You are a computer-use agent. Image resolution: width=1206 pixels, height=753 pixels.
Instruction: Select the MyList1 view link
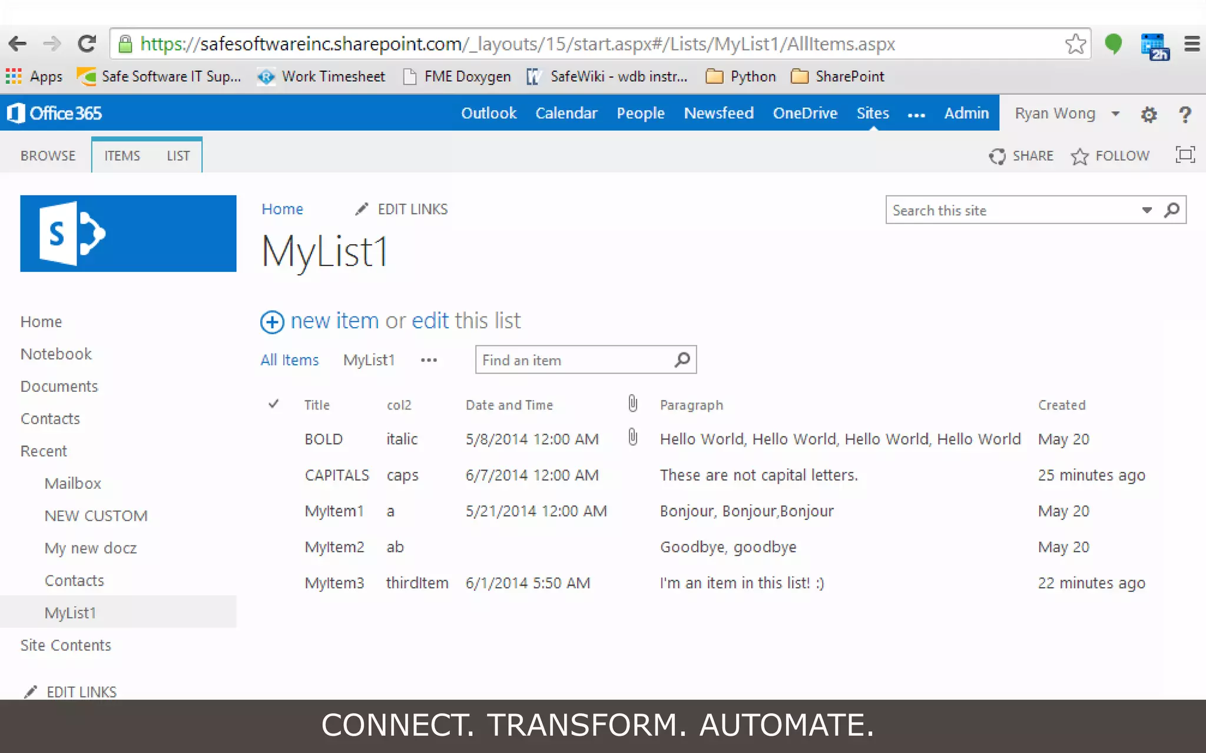(369, 360)
